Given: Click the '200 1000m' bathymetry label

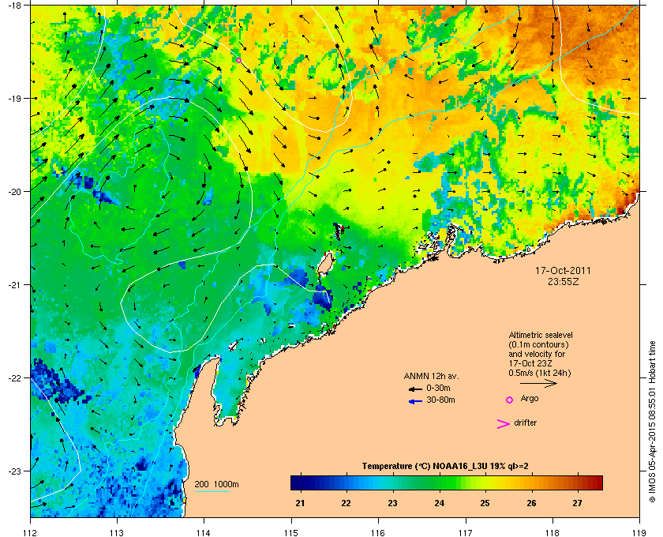Looking at the screenshot, I should click(216, 485).
